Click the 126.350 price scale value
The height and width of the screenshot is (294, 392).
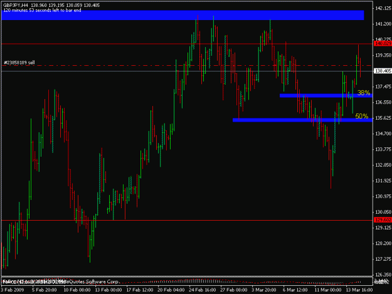[x=383, y=275]
